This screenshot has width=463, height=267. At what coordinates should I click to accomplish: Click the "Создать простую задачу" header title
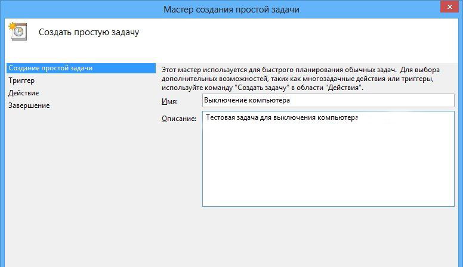coord(89,32)
